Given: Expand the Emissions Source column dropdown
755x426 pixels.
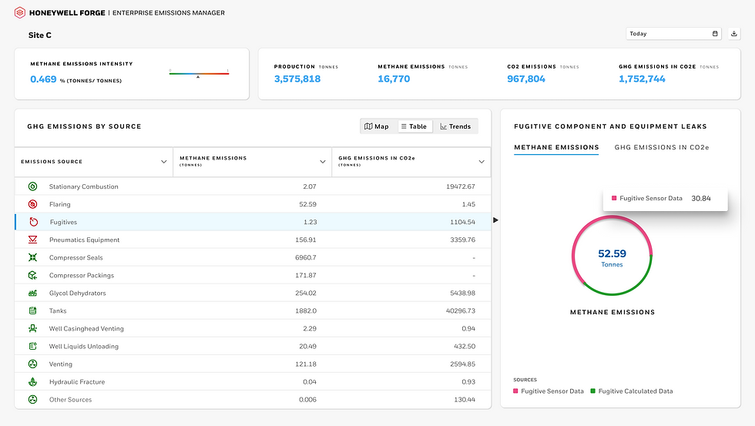Looking at the screenshot, I should pos(163,162).
